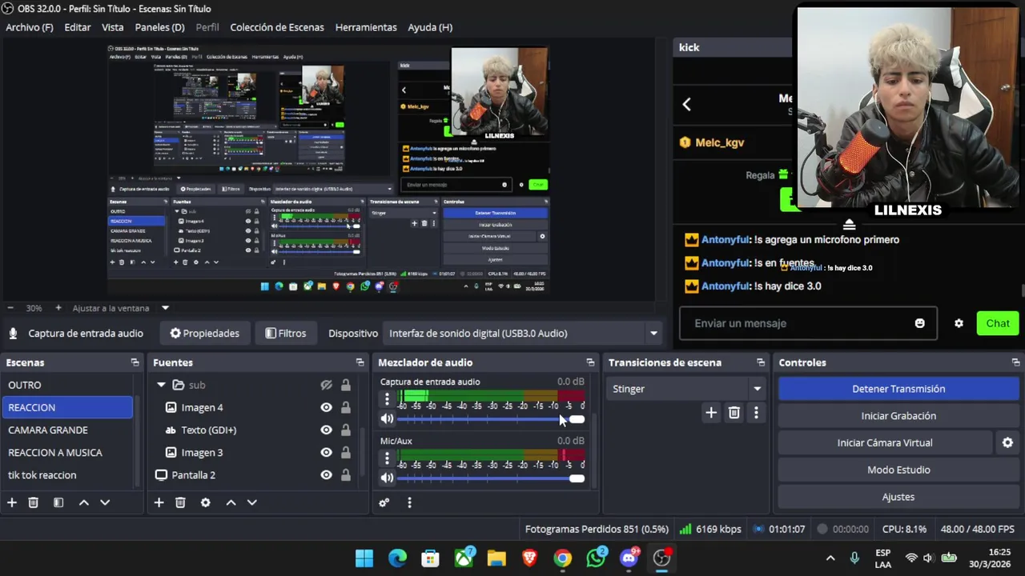Image resolution: width=1025 pixels, height=576 pixels.
Task: Remove selected source with Fuentes trash icon
Action: pos(180,502)
